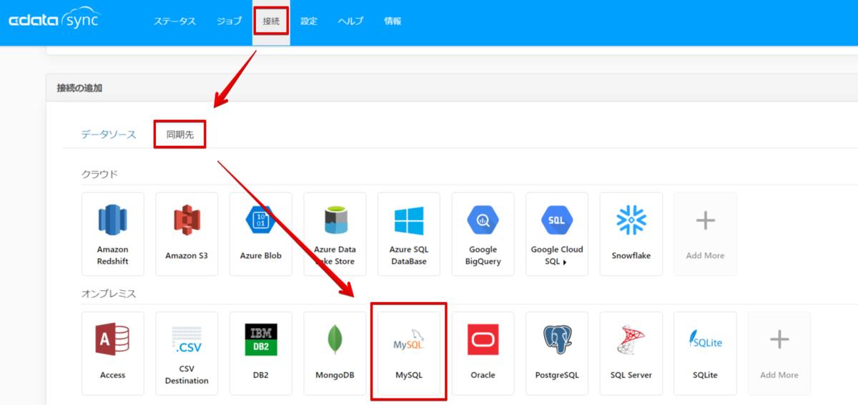
Task: Select the Oracle connector tile
Action: (483, 353)
